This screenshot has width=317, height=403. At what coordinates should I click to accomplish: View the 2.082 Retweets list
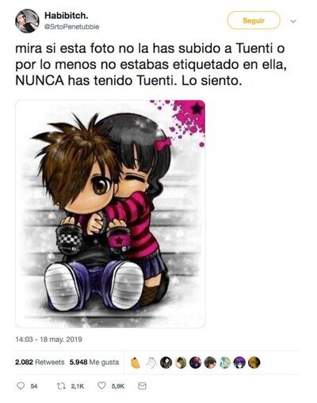(x=40, y=362)
